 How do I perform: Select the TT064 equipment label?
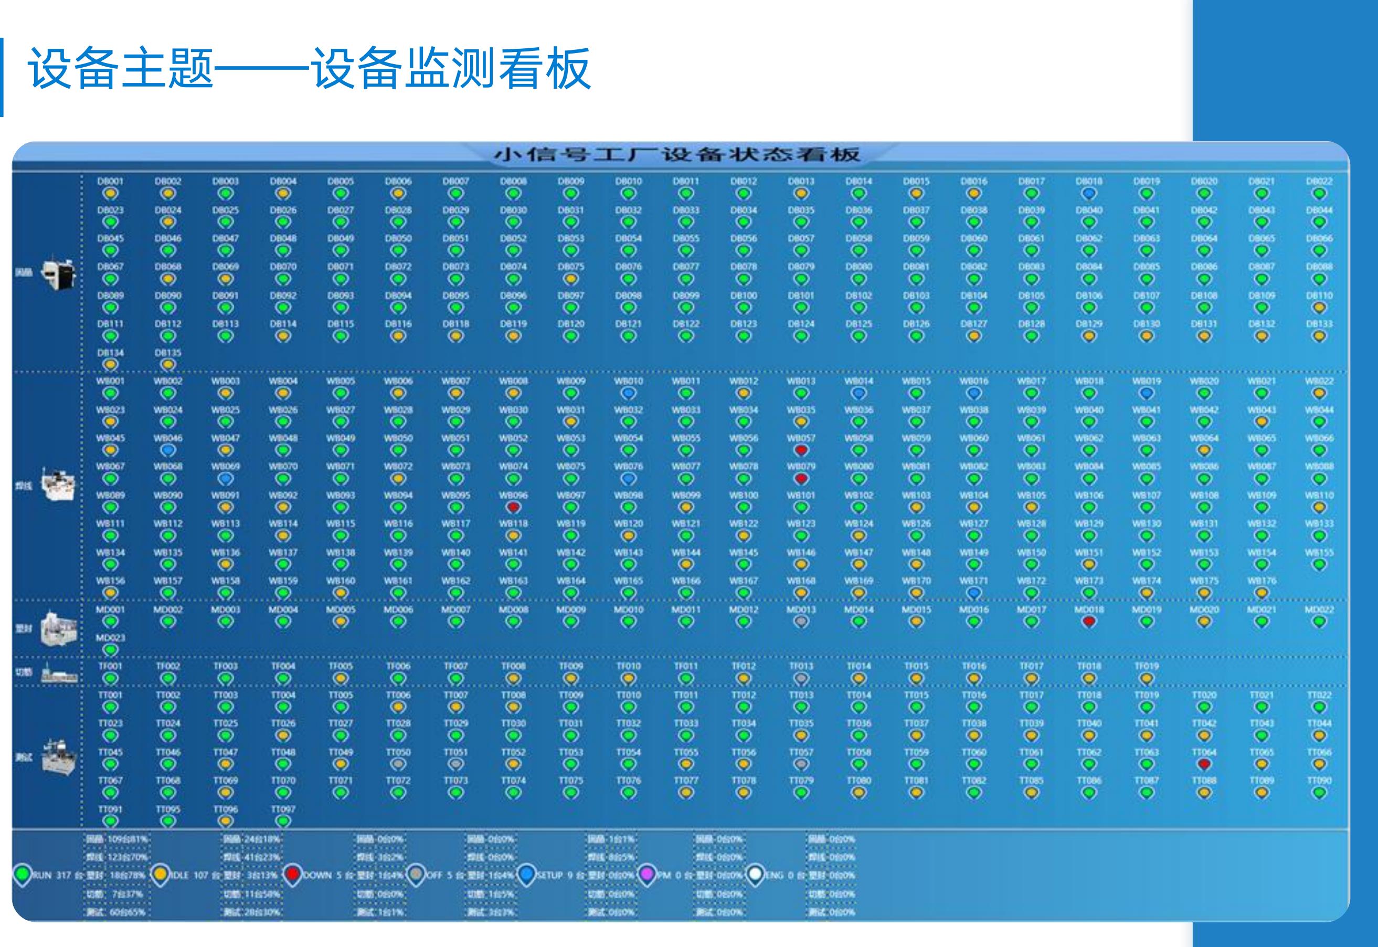[x=1204, y=752]
